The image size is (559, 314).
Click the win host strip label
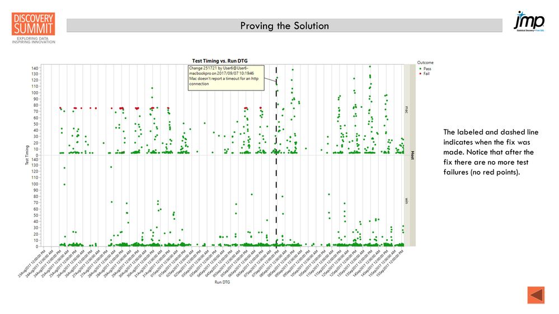pos(406,201)
